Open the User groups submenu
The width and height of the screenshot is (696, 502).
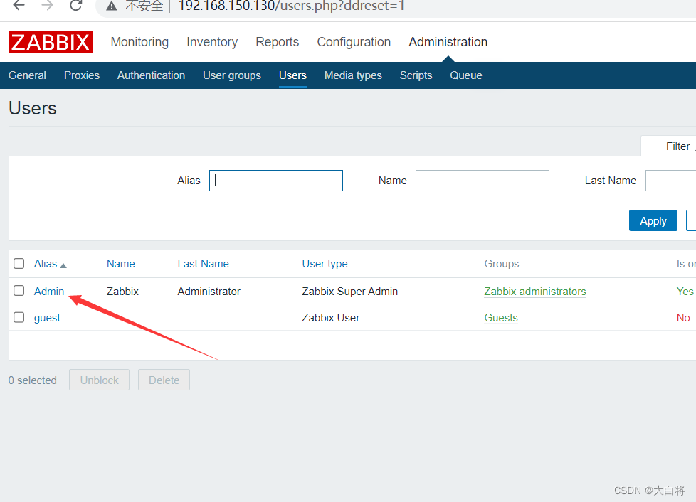coord(232,75)
